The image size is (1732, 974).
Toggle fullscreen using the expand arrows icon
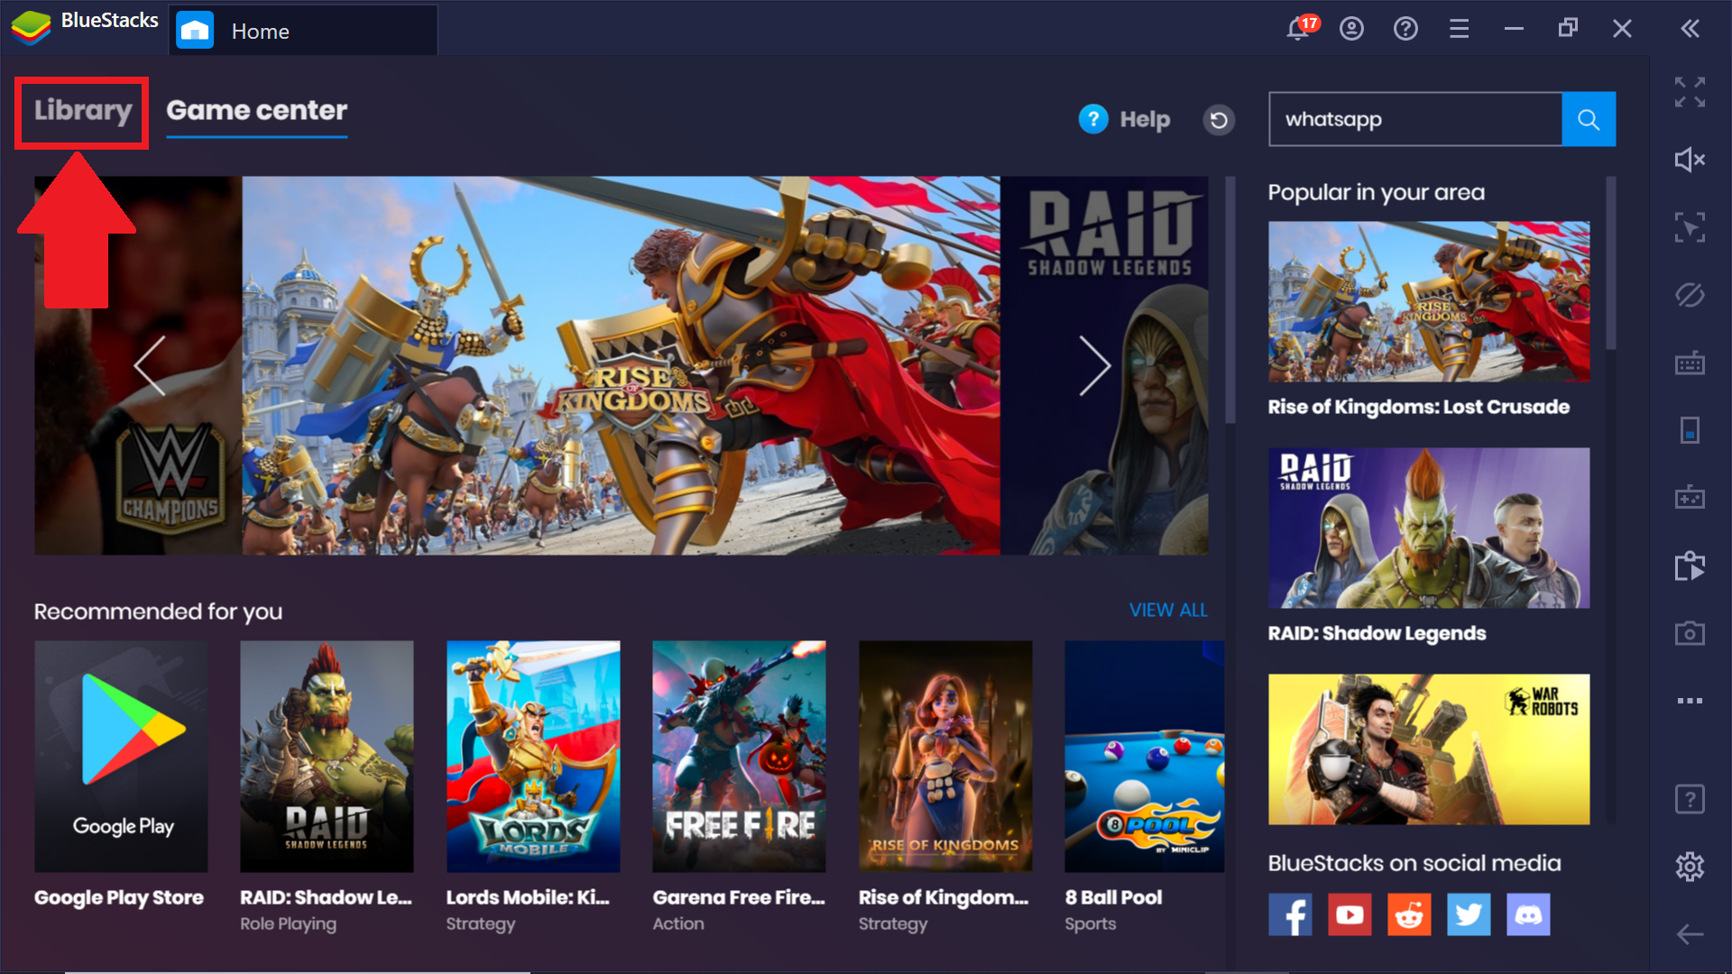click(x=1690, y=92)
